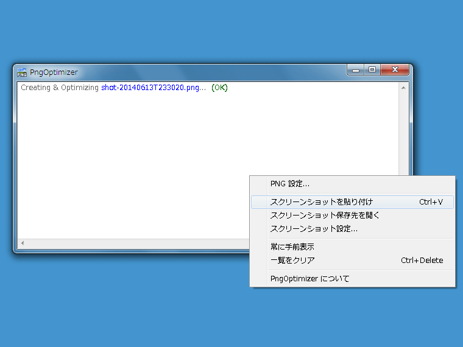Click the PngOptimizer PNG icon in title bar
Viewport: 463px width, 347px height.
click(x=22, y=72)
